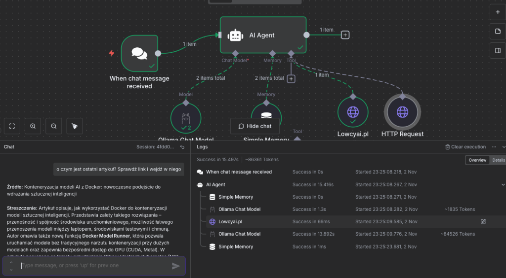Add a sticky note to canvas
Screen dimensions: 506x278
[497, 32]
